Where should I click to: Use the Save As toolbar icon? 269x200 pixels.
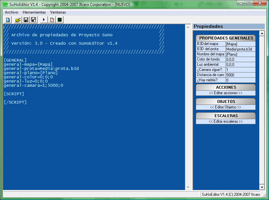tap(33, 20)
